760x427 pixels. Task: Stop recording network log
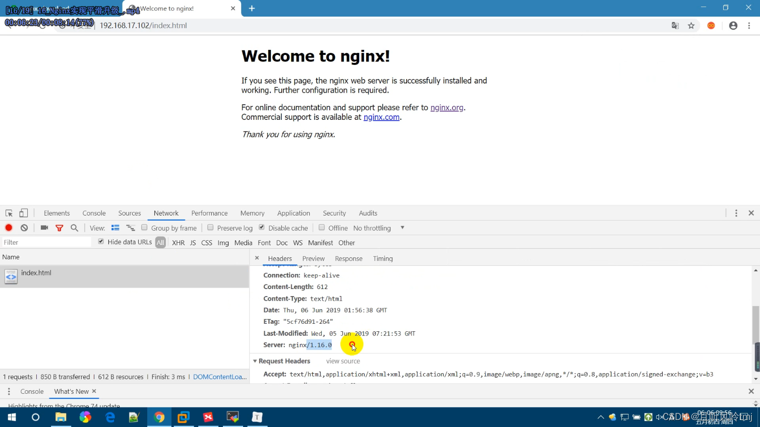point(9,228)
